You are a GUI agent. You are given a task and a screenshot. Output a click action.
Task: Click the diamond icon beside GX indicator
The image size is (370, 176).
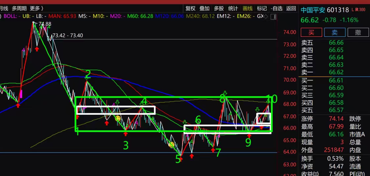click(266, 16)
